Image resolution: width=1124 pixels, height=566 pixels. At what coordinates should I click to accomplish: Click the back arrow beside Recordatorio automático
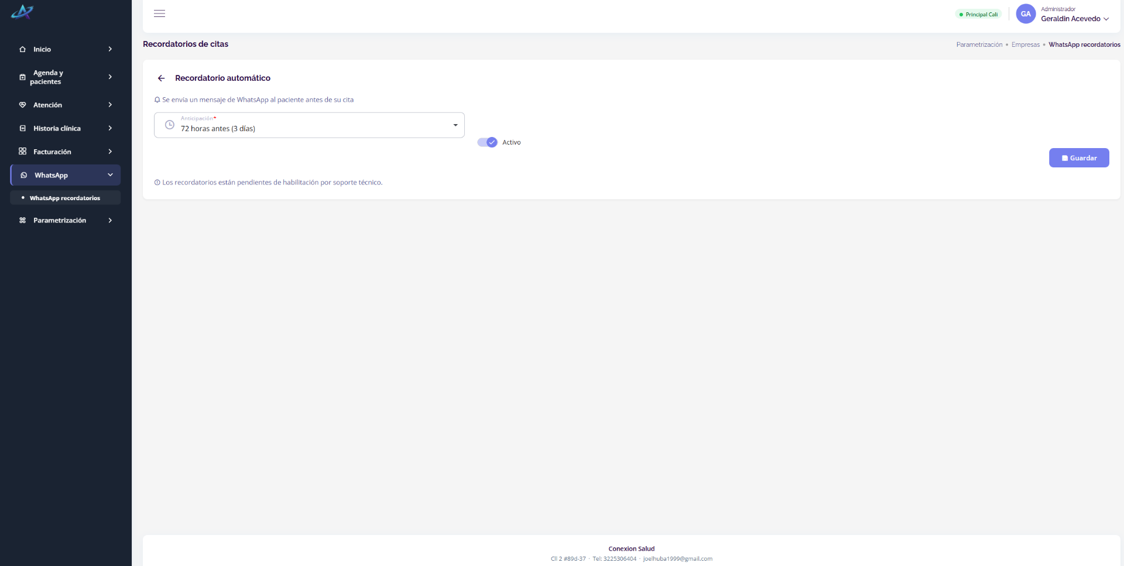point(161,78)
